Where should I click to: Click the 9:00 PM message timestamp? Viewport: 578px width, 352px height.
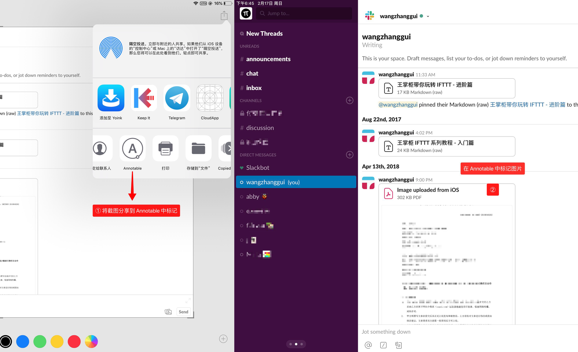[x=424, y=180]
